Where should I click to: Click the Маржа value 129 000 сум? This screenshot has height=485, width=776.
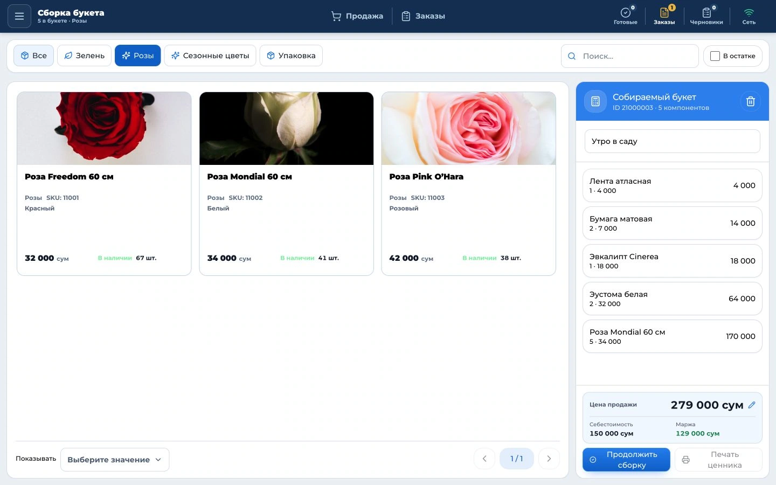(x=697, y=433)
